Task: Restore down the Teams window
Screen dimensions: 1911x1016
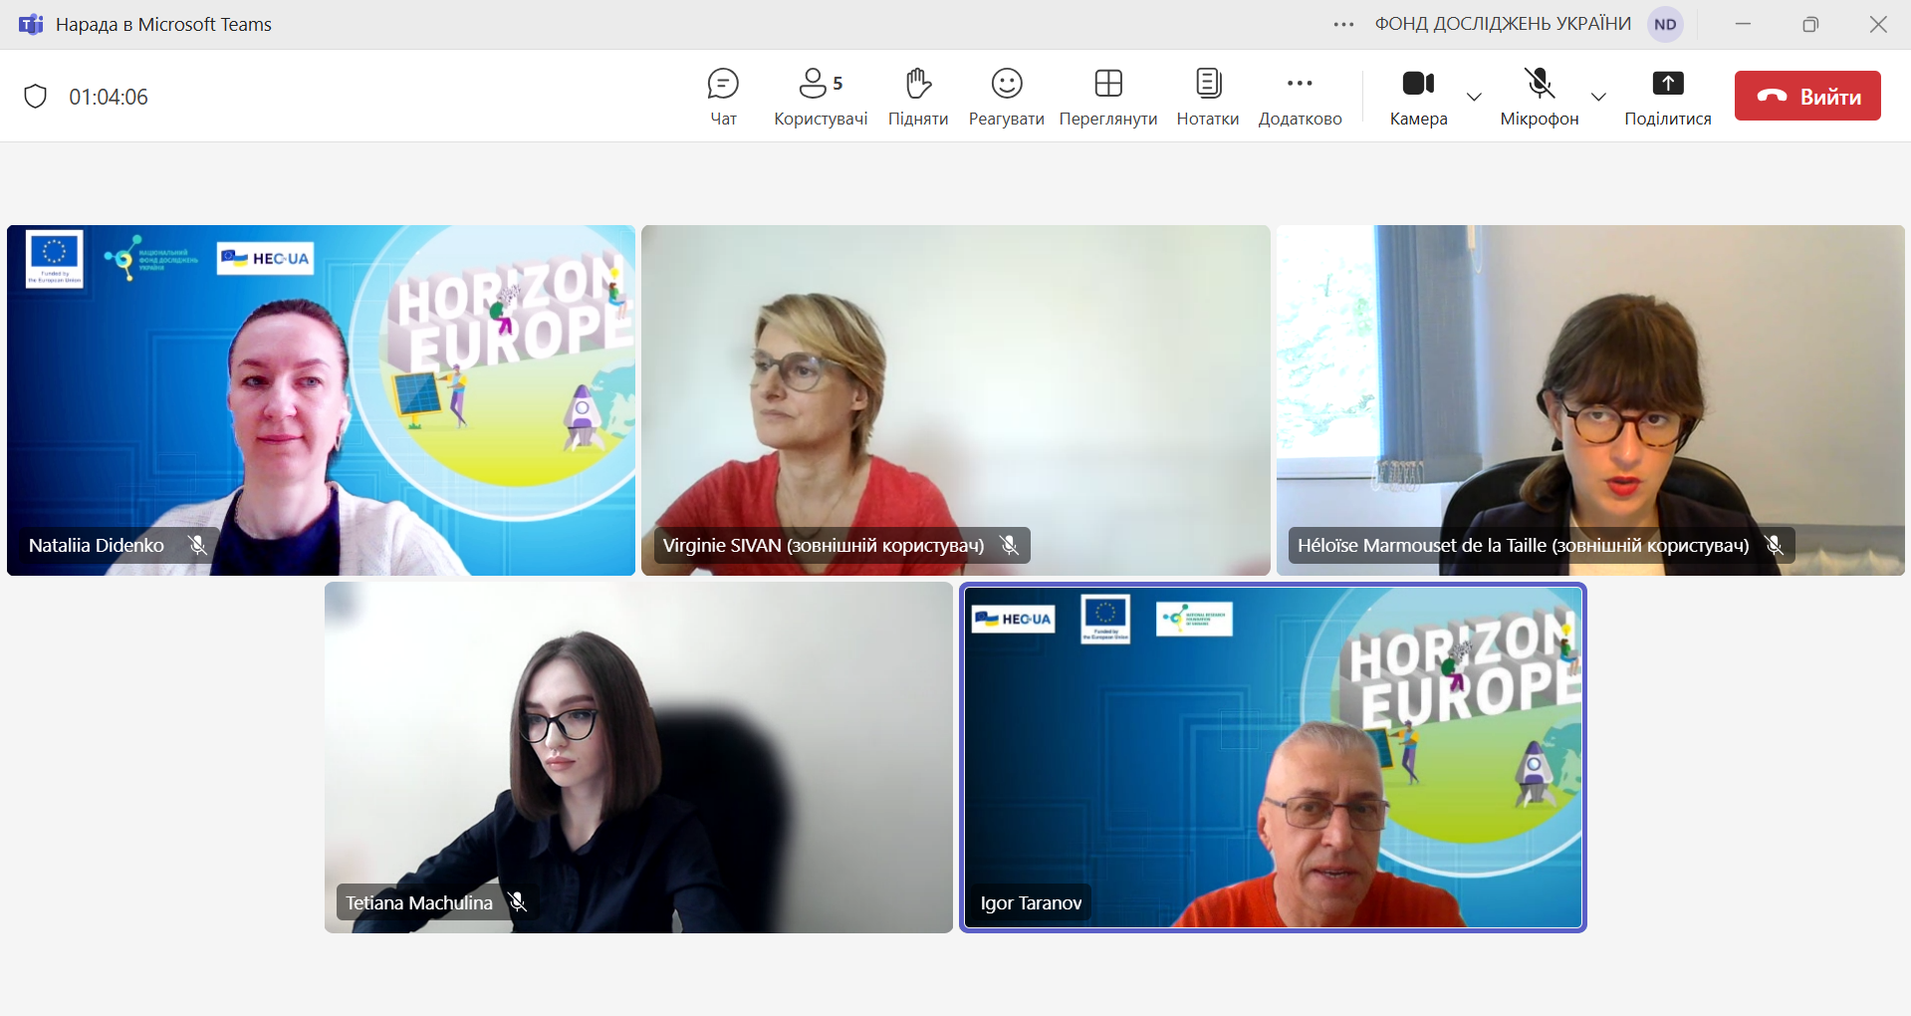Action: pos(1810,24)
